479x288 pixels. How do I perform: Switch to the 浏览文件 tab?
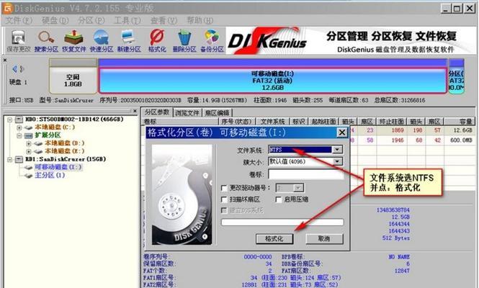[187, 113]
